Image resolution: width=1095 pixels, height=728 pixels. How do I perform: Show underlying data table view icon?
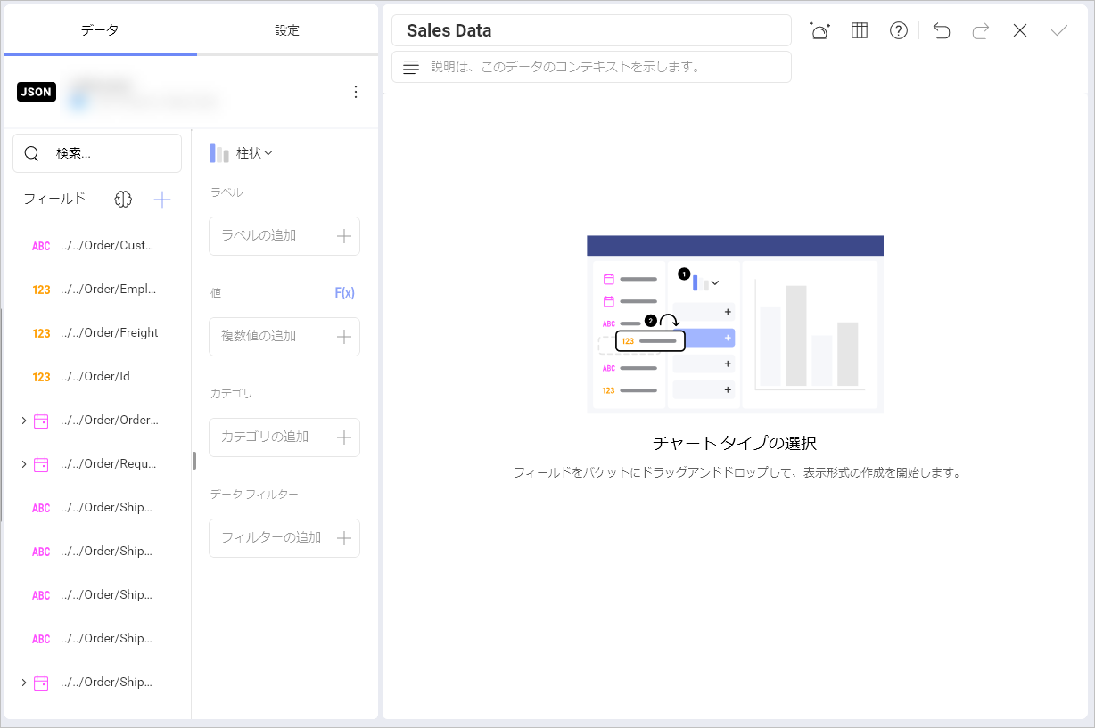click(860, 30)
